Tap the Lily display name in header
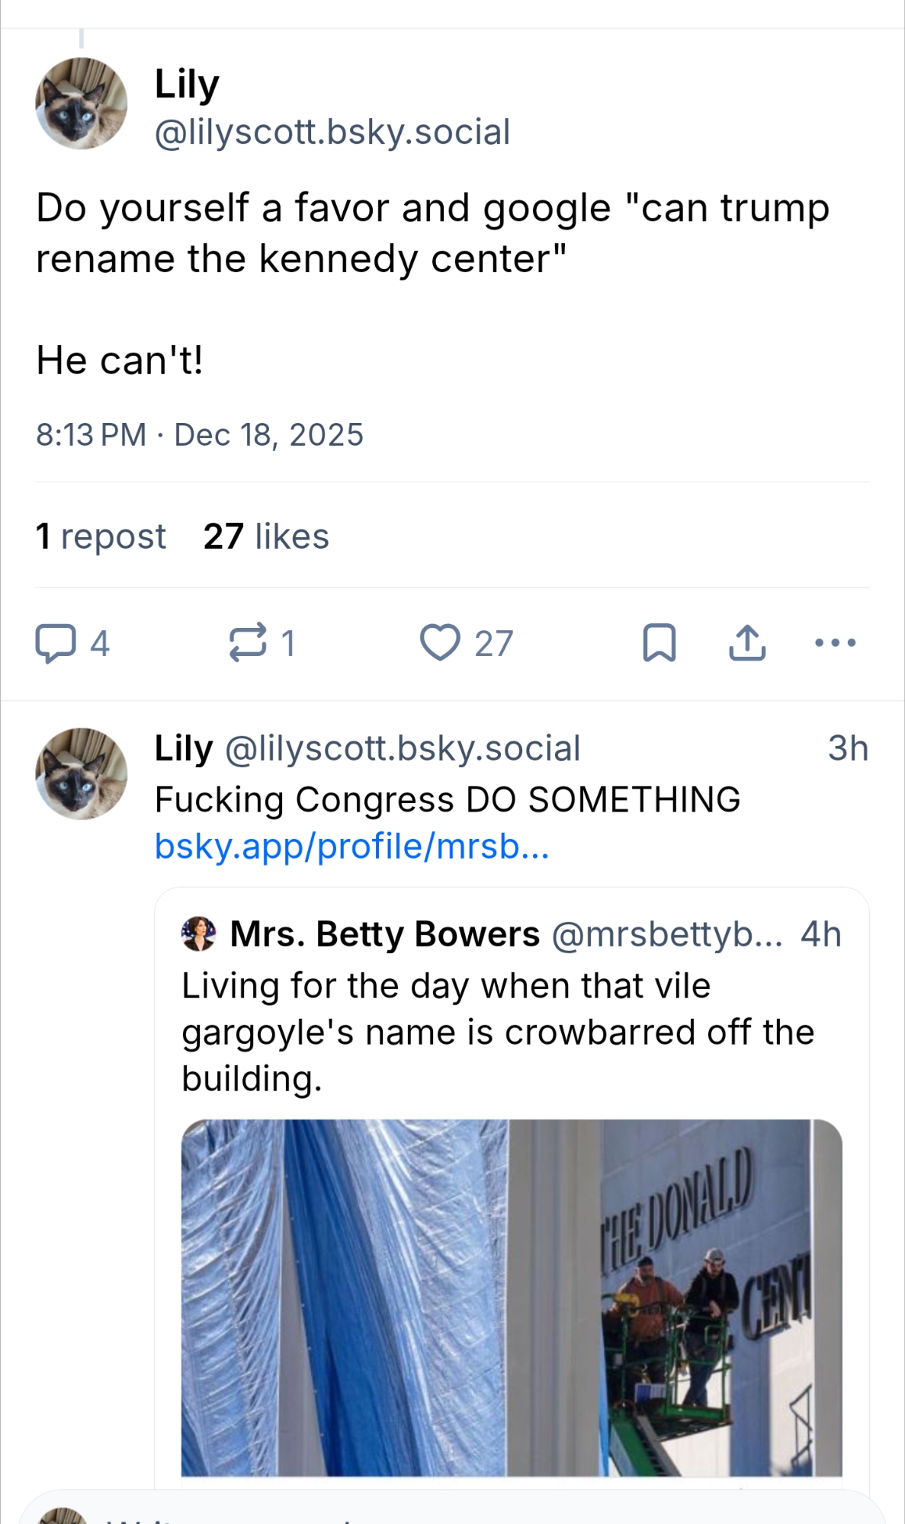The height and width of the screenshot is (1524, 905). click(187, 84)
